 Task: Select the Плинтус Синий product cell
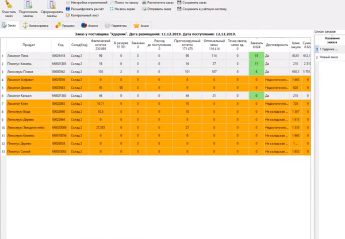[29, 151]
